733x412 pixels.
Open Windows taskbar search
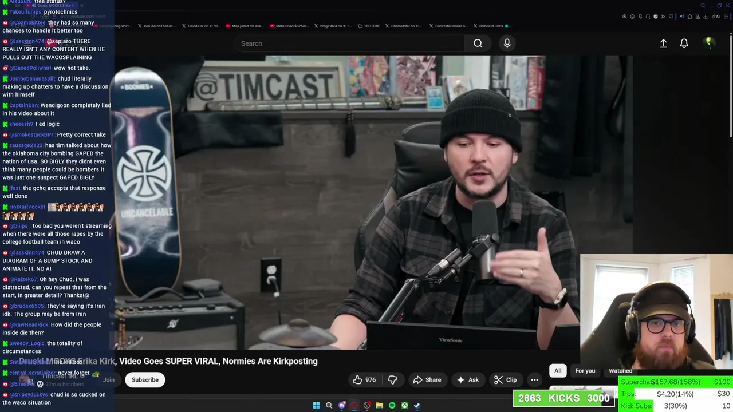click(x=329, y=405)
